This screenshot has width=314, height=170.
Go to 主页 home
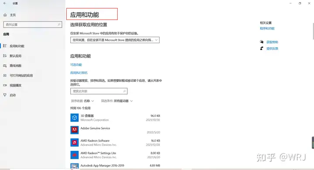point(13,15)
